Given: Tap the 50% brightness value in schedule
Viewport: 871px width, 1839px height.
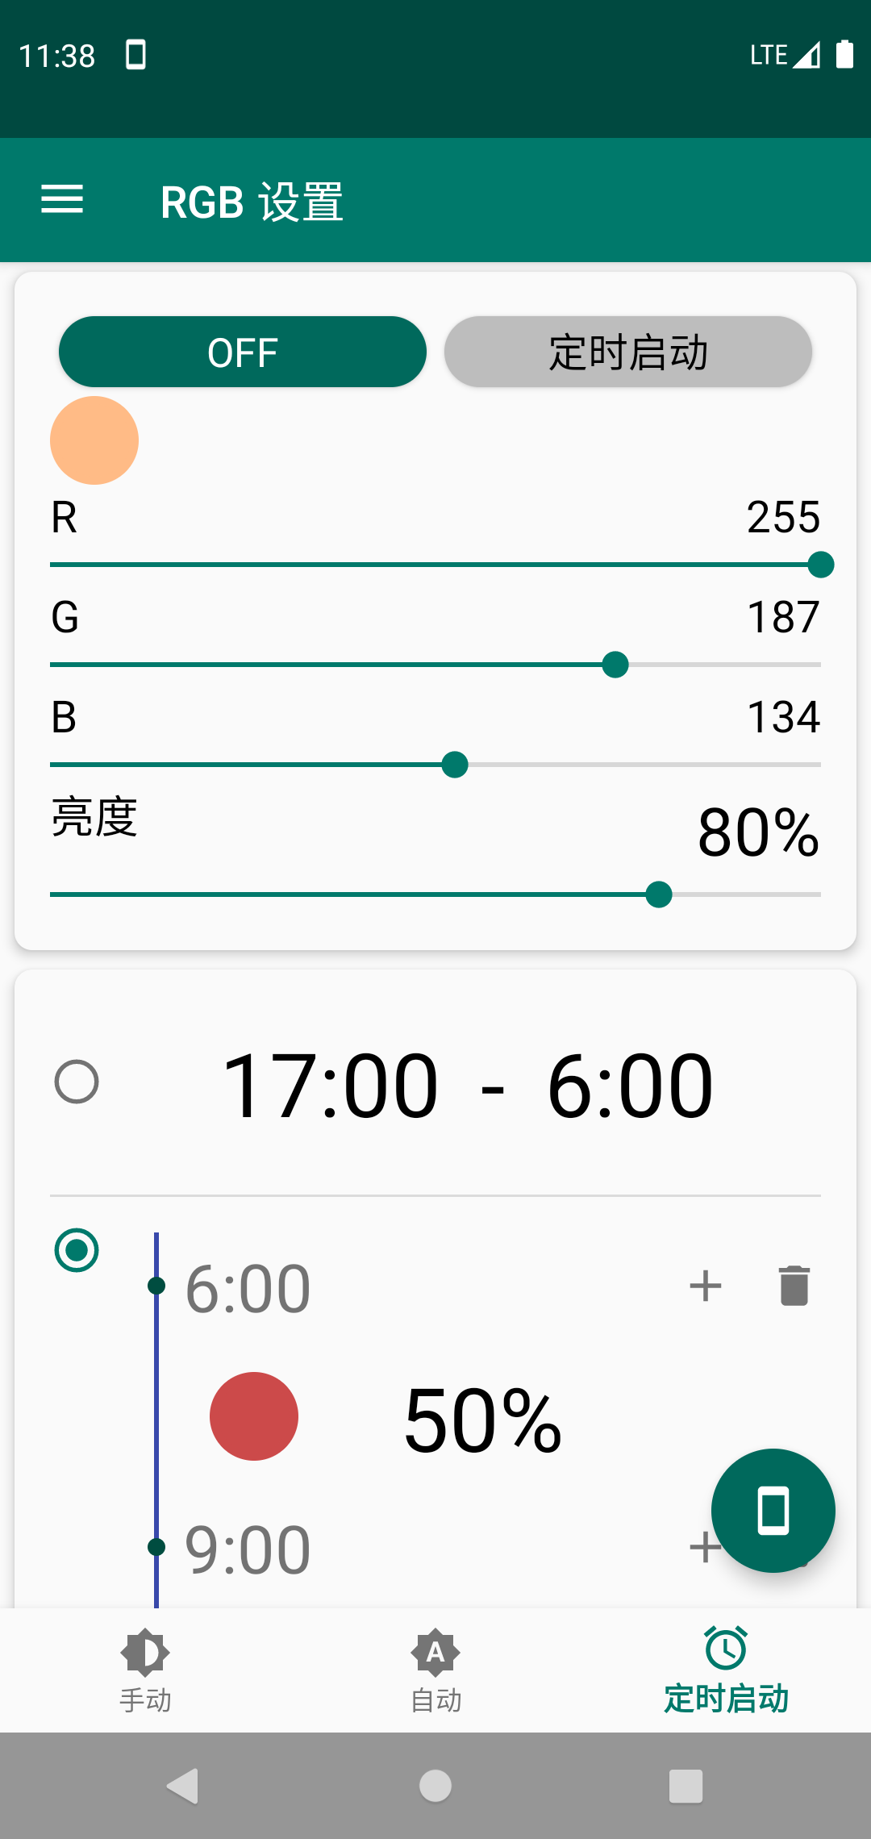Looking at the screenshot, I should [482, 1420].
